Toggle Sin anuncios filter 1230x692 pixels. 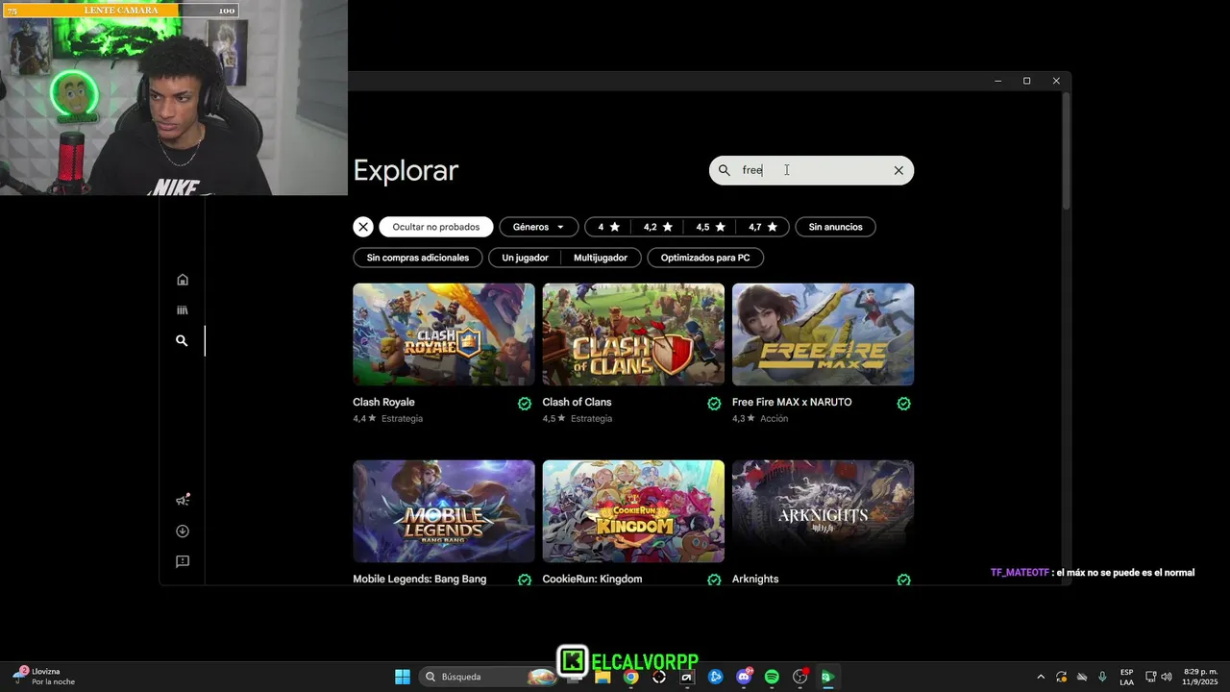(x=835, y=227)
